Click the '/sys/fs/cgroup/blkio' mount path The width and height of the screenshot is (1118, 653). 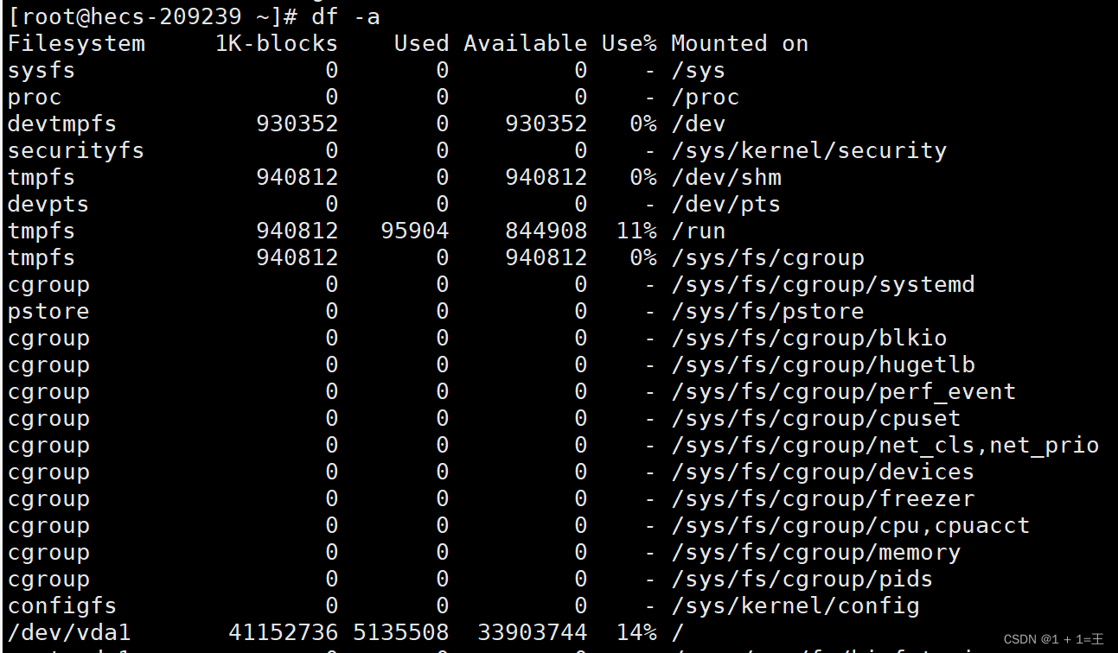click(x=809, y=338)
